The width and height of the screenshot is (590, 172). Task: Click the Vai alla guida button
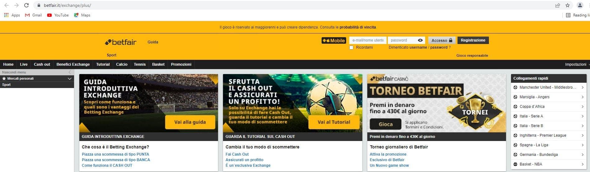click(190, 122)
